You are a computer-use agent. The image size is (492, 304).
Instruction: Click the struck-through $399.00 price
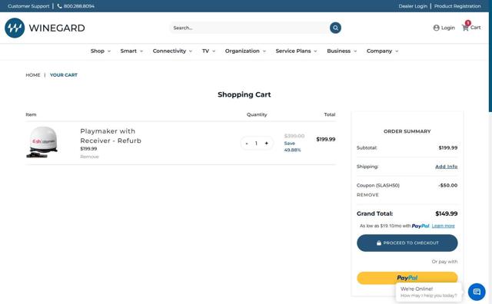click(294, 136)
